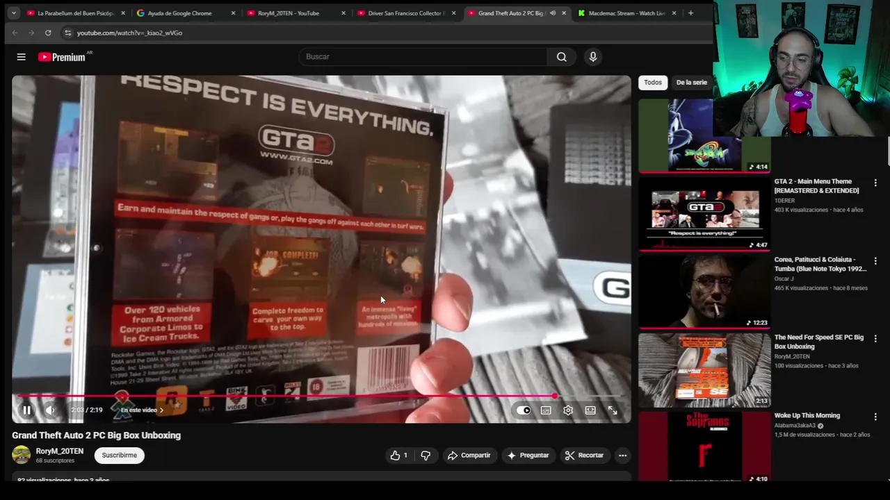The image size is (890, 500).
Task: Subscribe with the Suscribirme button
Action: pyautogui.click(x=120, y=456)
